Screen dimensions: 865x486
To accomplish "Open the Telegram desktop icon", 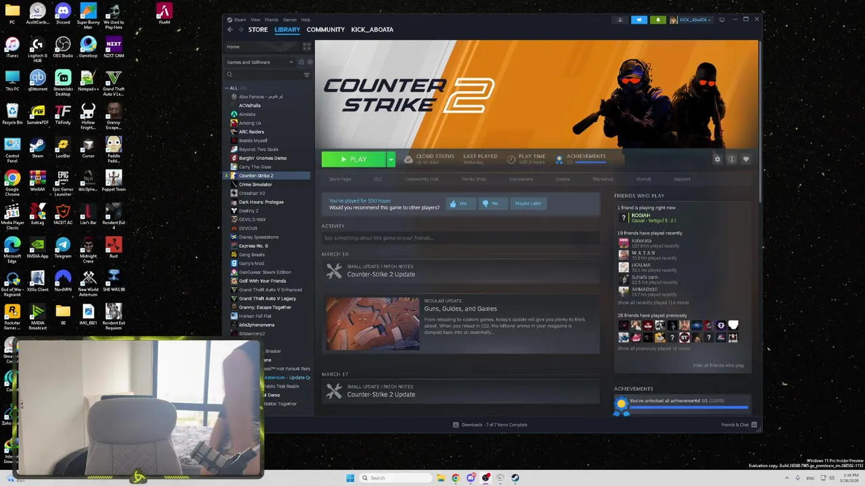I will (x=63, y=248).
